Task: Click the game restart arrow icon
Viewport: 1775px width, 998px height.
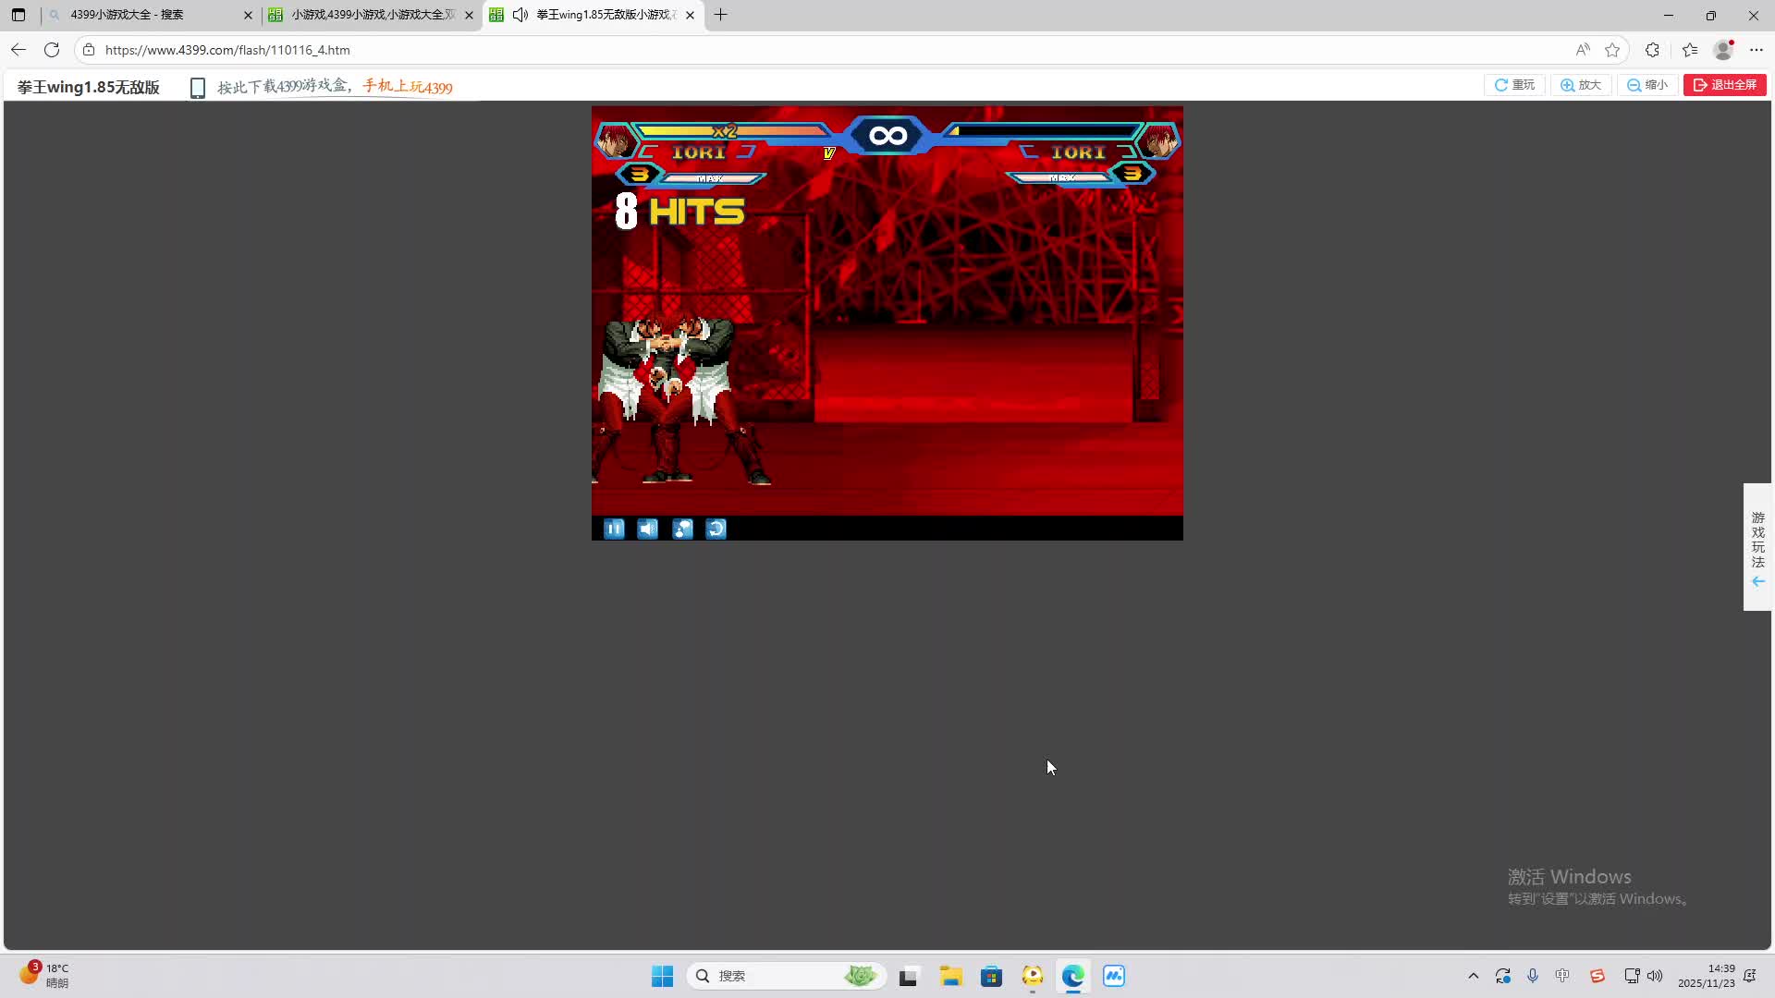Action: (x=716, y=529)
